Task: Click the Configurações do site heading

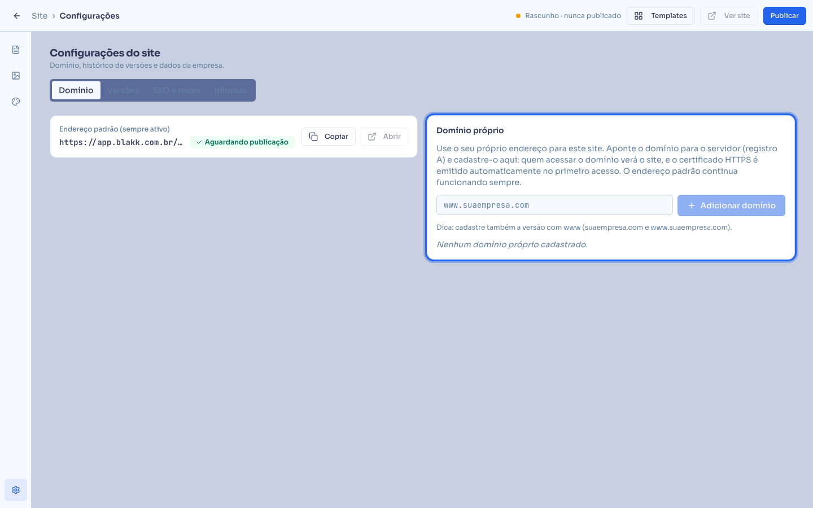Action: click(x=105, y=53)
